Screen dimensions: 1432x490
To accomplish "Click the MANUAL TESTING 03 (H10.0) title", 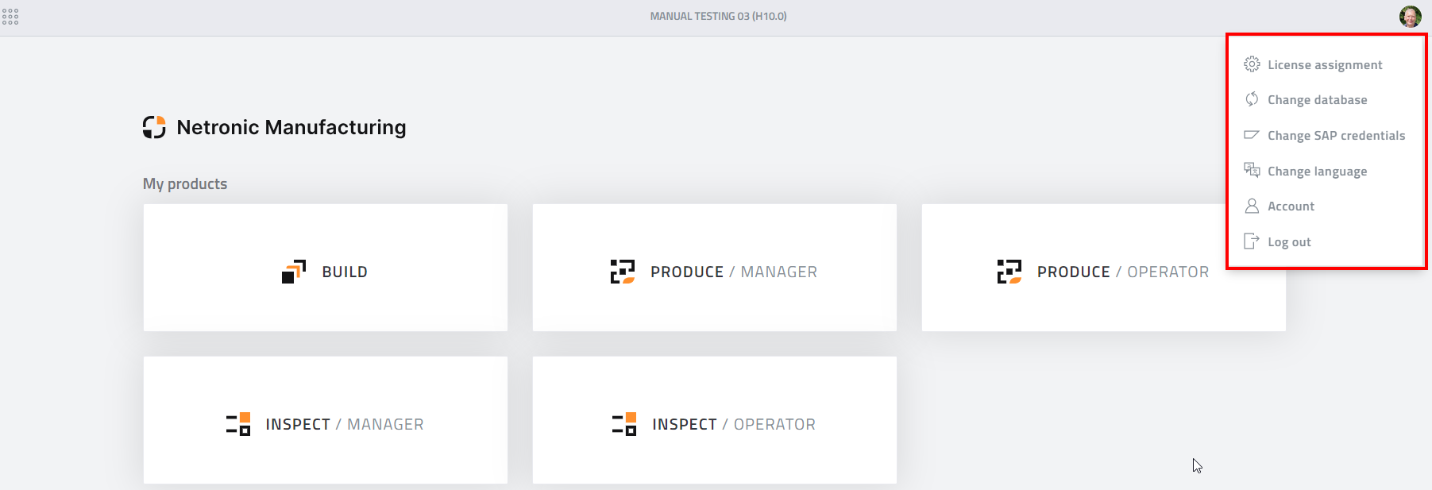I will coord(718,16).
